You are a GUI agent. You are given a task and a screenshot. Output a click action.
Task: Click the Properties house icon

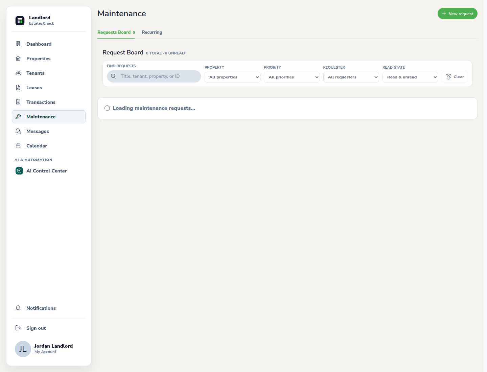click(x=18, y=59)
